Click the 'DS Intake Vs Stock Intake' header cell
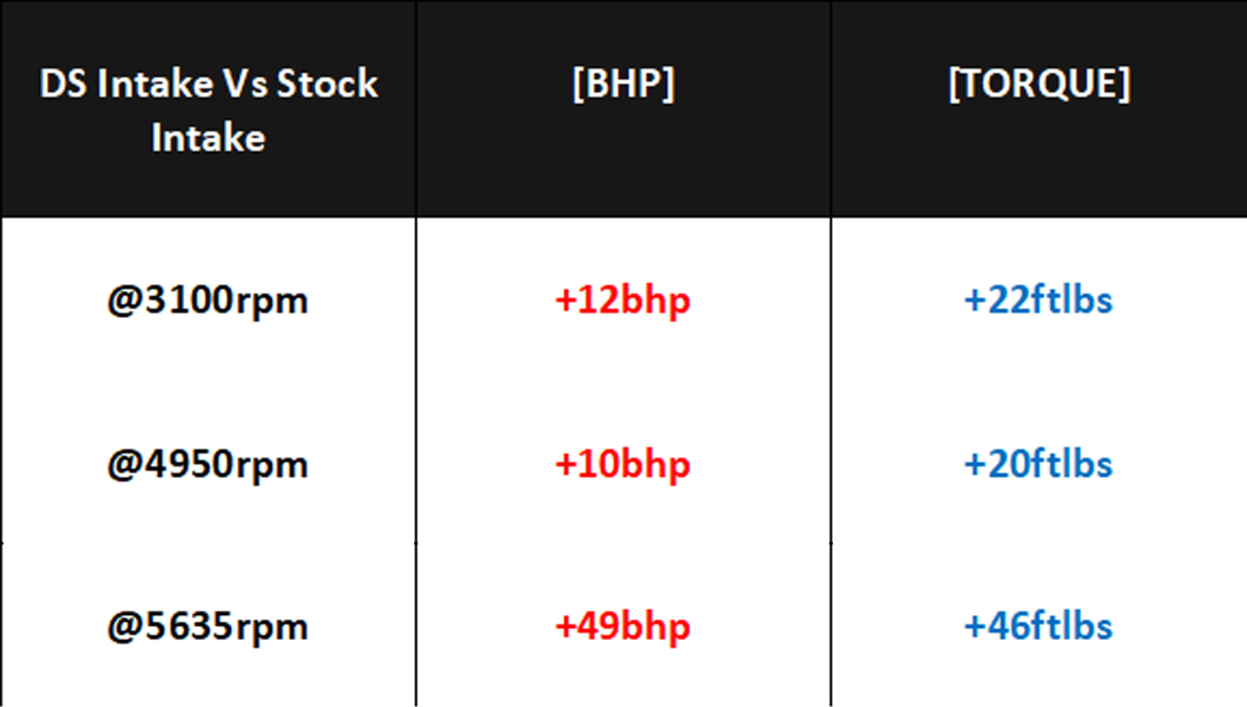The image size is (1247, 707). (208, 109)
